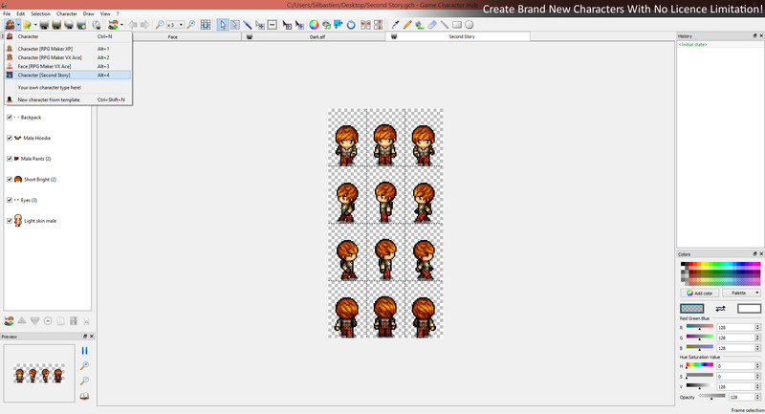Select the eraser tool in toolbar

pos(432,25)
